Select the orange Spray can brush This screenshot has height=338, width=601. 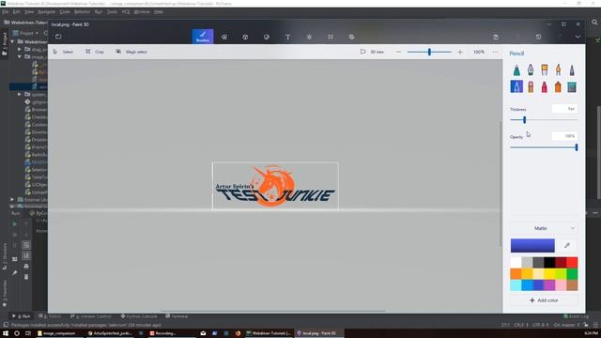tap(558, 86)
